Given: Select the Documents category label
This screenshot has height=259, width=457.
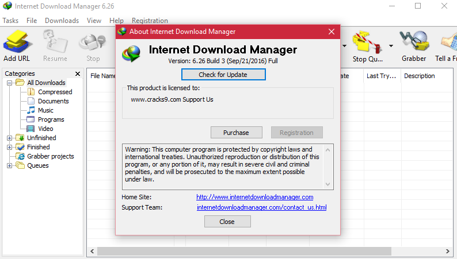Looking at the screenshot, I should 54,101.
